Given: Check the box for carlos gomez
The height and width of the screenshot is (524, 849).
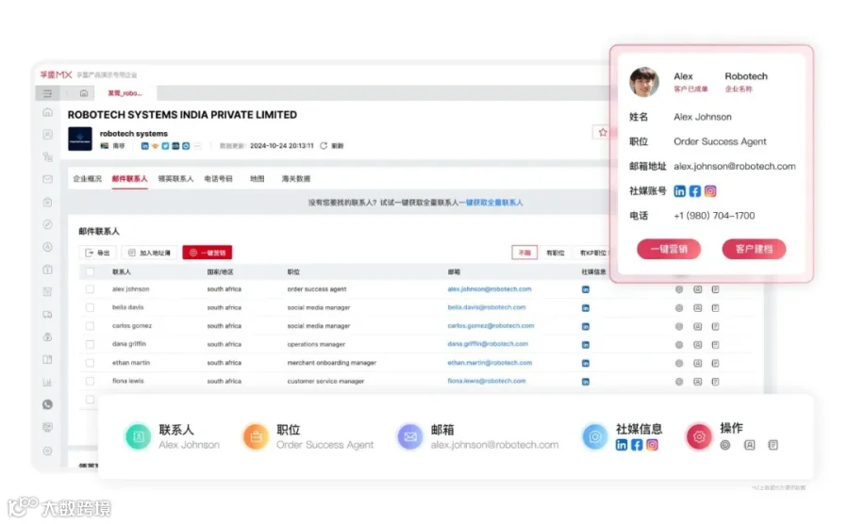Looking at the screenshot, I should tap(90, 326).
